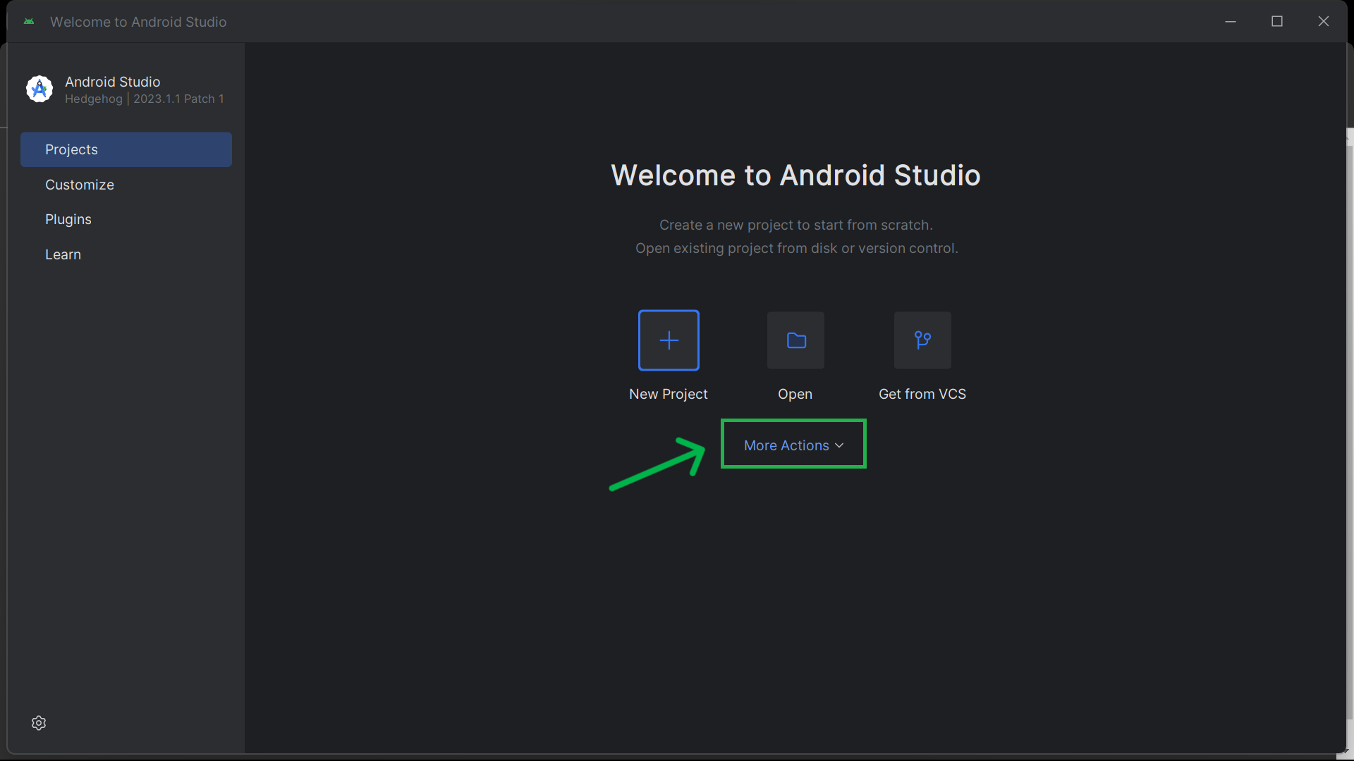Click the chevron next to More Actions
This screenshot has width=1354, height=761.
coord(839,445)
